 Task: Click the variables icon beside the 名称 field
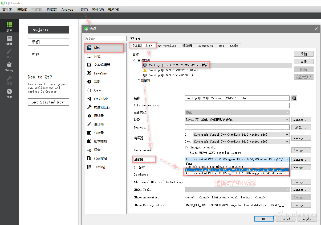point(294,98)
